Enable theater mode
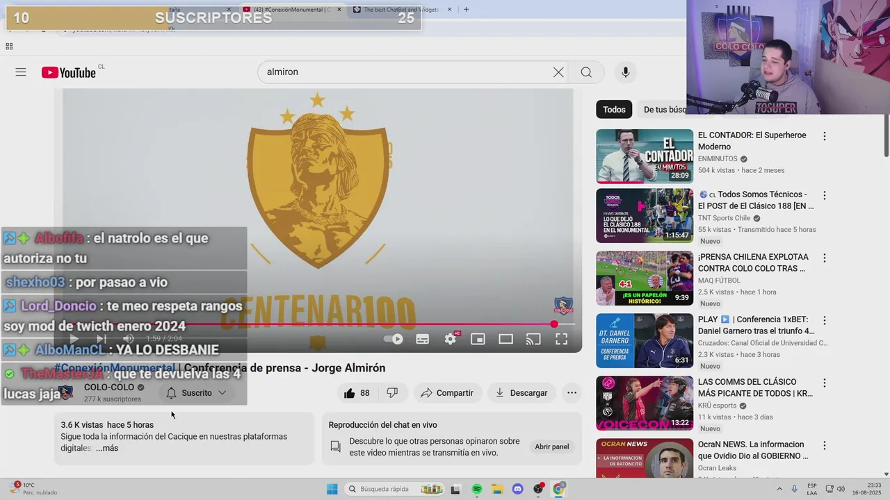Image resolution: width=890 pixels, height=500 pixels. 505,339
